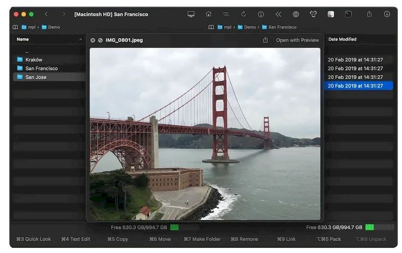Click the home icon in toolbar
402x253 pixels.
point(209,14)
